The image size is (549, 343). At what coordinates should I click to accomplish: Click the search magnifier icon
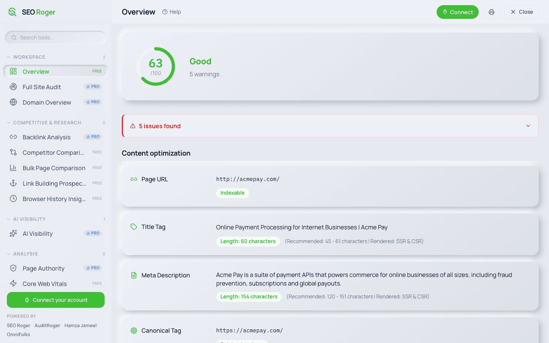coord(14,38)
